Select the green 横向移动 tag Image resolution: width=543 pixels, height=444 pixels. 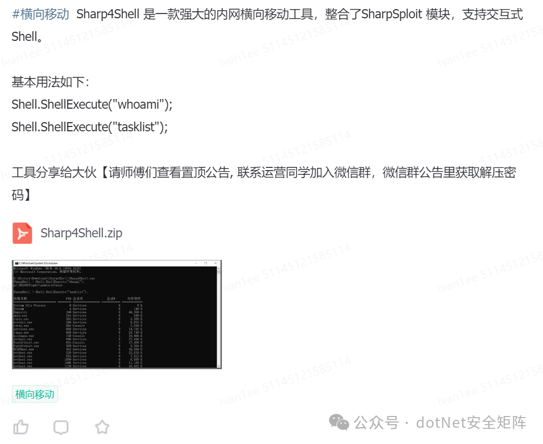[34, 394]
